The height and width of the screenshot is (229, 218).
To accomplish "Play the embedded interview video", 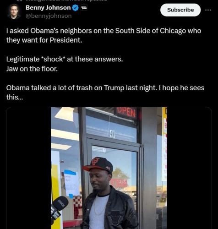I will (x=109, y=168).
